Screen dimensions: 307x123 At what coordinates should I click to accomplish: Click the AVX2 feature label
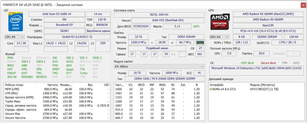pos(70,61)
